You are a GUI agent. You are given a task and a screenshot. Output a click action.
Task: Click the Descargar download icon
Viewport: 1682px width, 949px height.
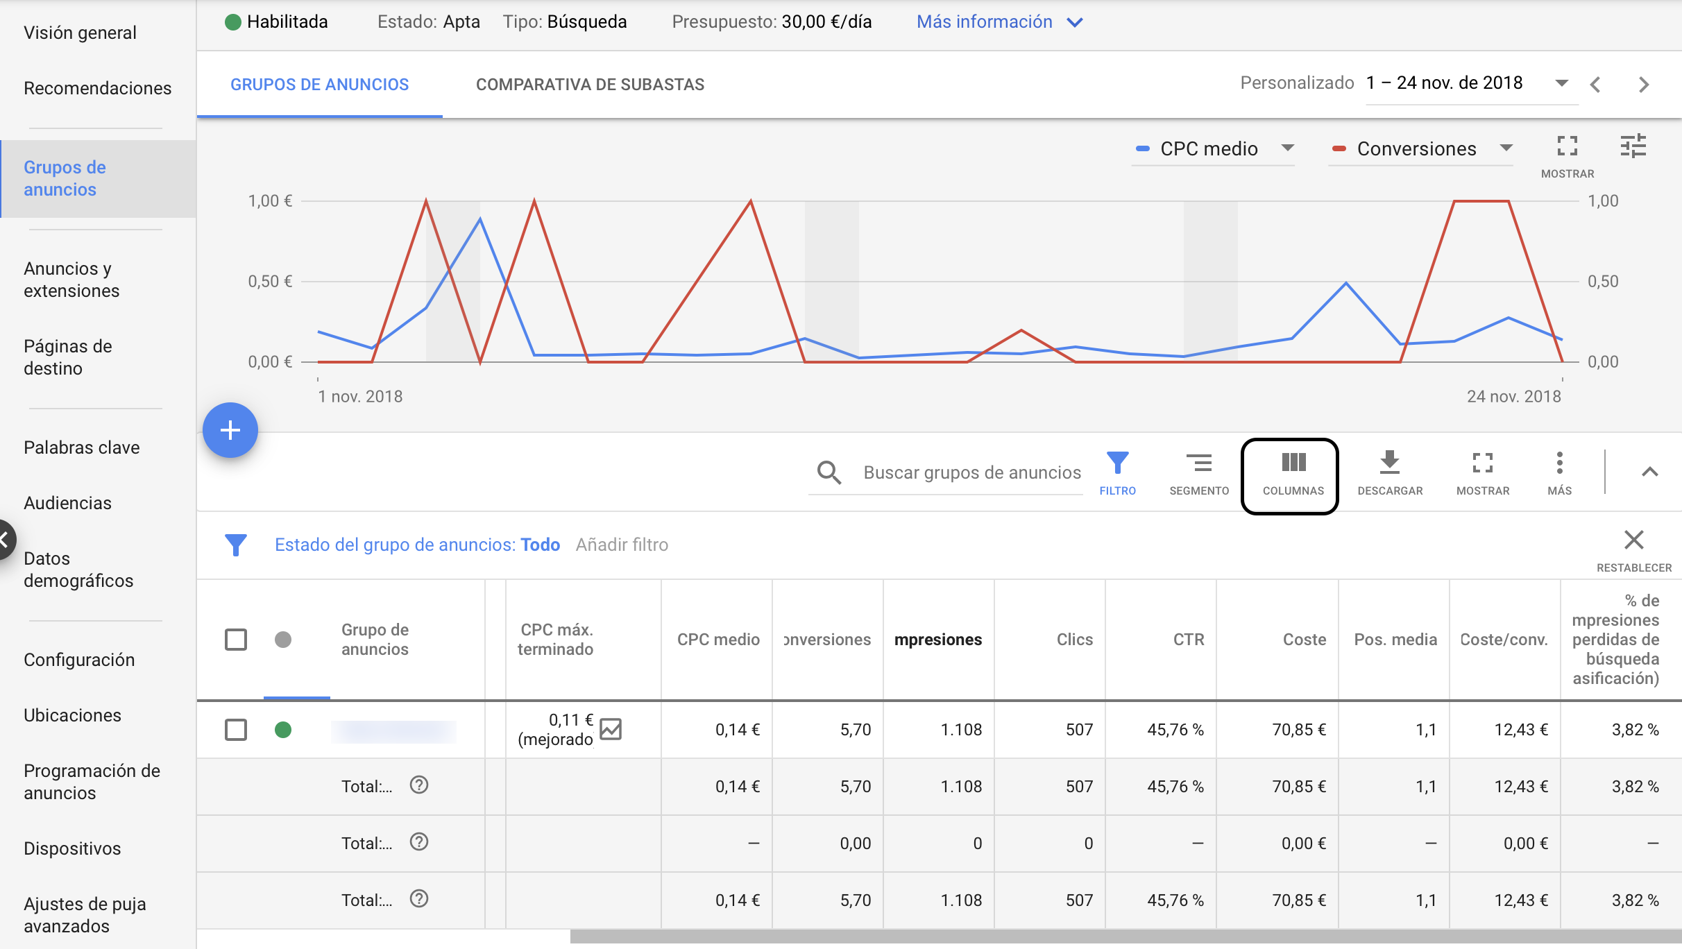coord(1390,474)
